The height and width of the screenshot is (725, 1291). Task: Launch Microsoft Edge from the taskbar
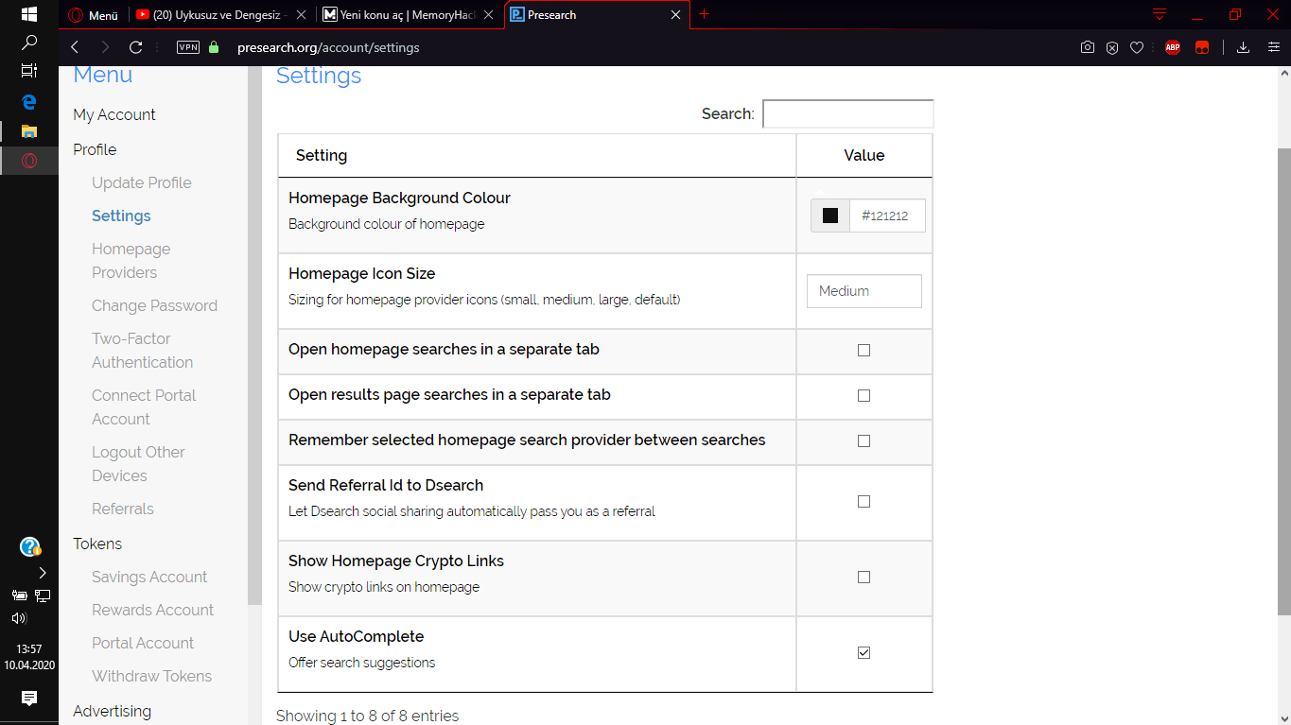29,102
